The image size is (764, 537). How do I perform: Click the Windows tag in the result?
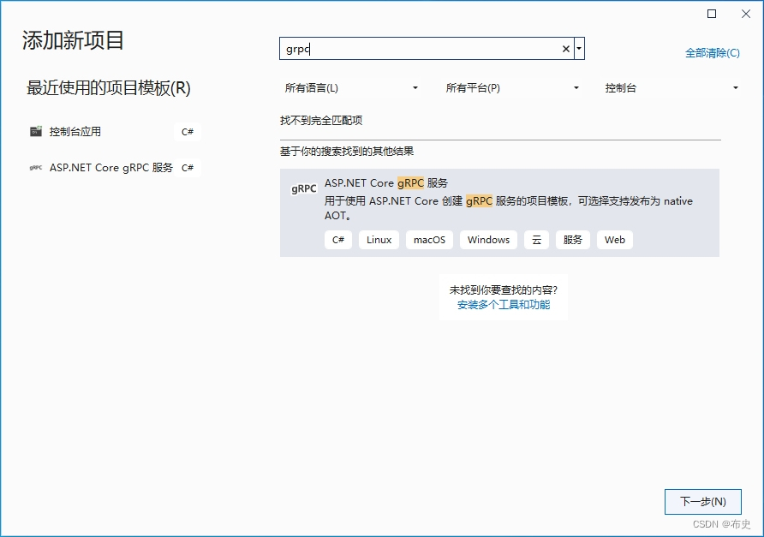pos(489,240)
